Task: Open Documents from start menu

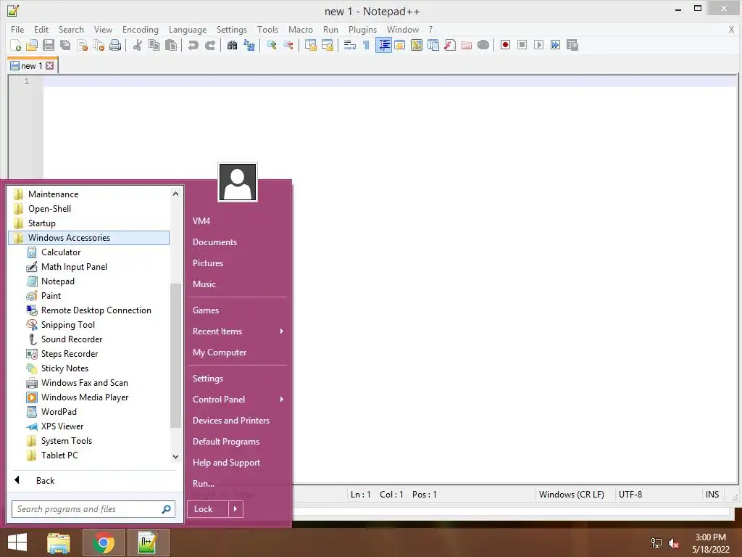Action: point(238,242)
